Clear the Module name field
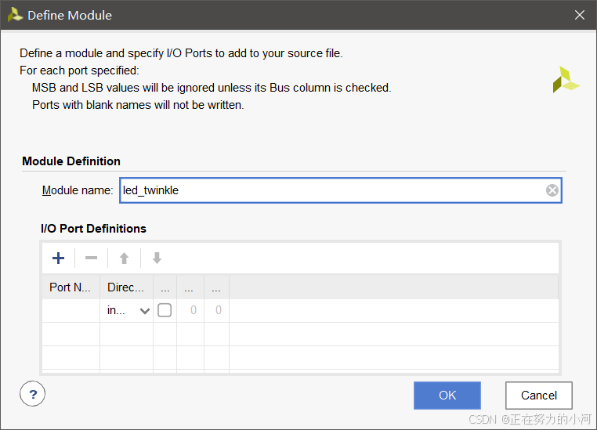The height and width of the screenshot is (430, 597). point(552,190)
